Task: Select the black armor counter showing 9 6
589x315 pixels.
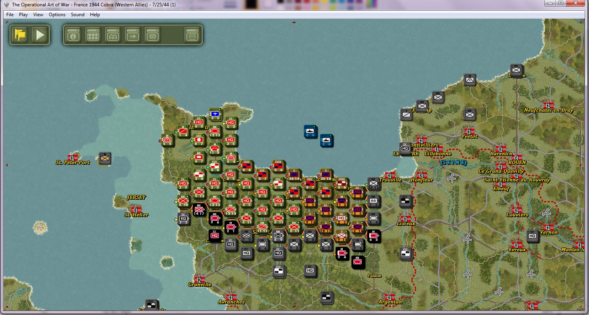Action: 215,219
